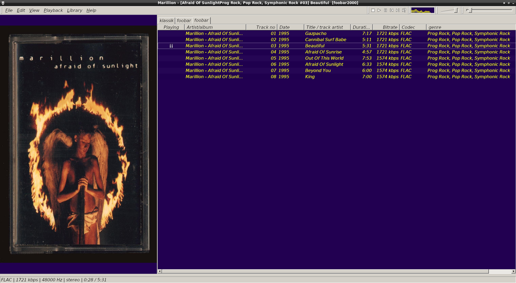Select the track Out Of This World
The height and width of the screenshot is (283, 516).
337,58
